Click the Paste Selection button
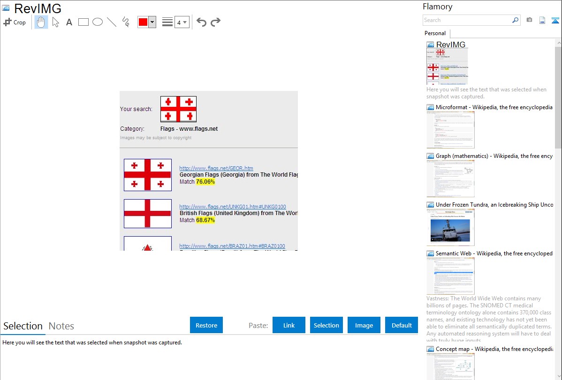This screenshot has height=380, width=562. 327,325
